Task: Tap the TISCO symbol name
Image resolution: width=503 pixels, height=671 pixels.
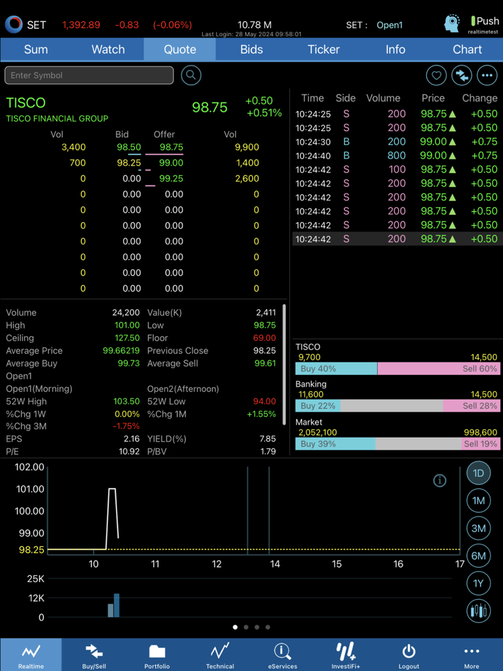Action: tap(26, 103)
